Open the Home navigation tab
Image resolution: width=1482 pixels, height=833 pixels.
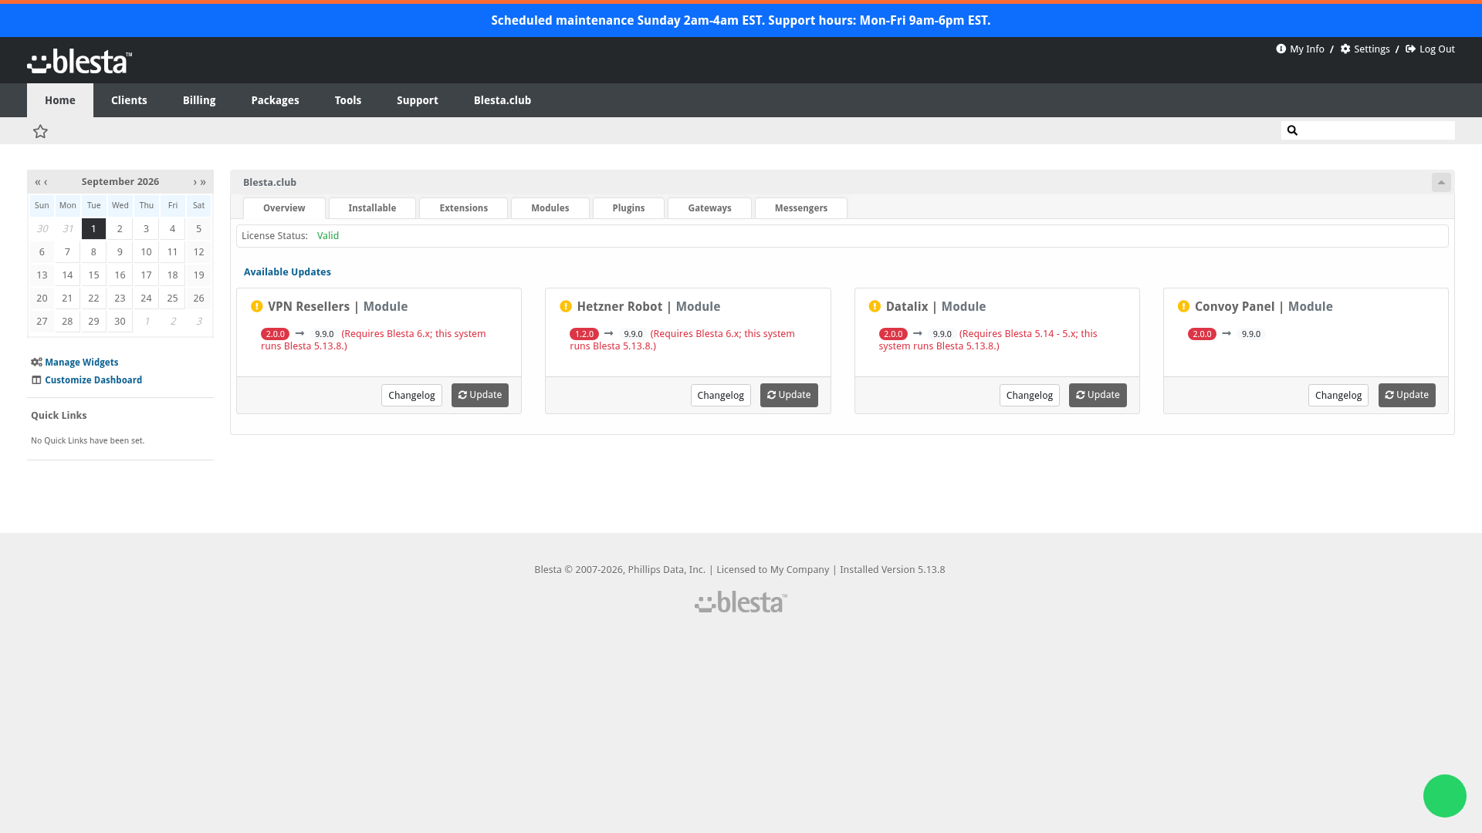[x=60, y=100]
